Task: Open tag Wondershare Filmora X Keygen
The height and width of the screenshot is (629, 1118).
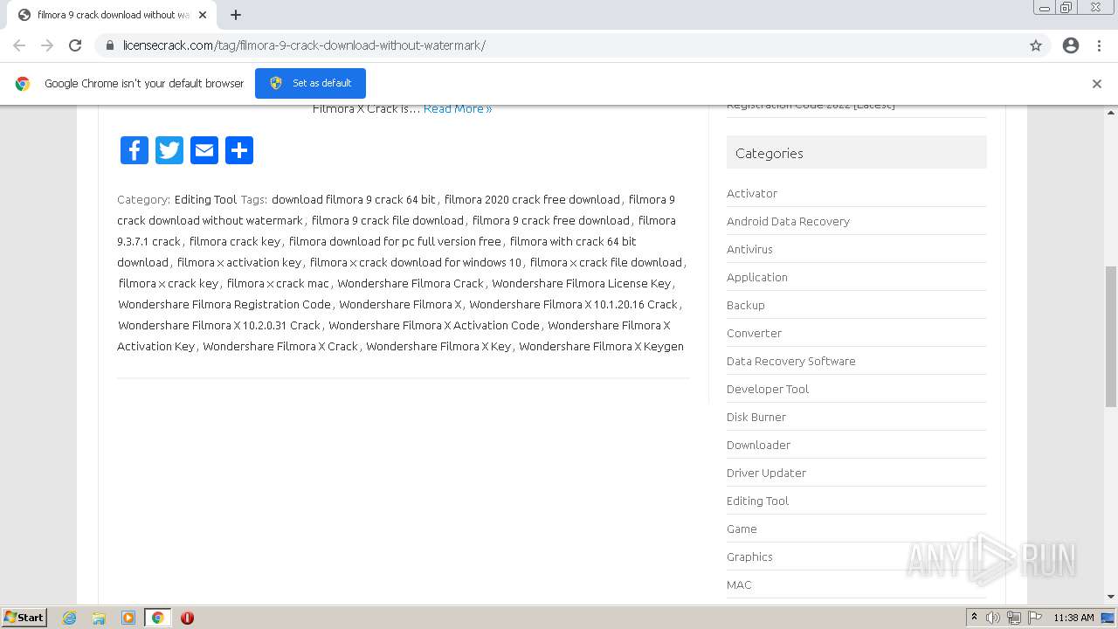Action: coord(601,346)
